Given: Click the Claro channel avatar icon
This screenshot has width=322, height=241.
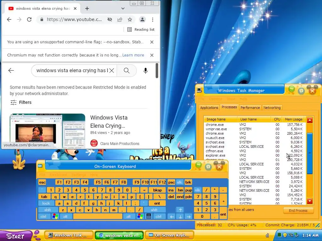Looking at the screenshot, I should (x=94, y=143).
